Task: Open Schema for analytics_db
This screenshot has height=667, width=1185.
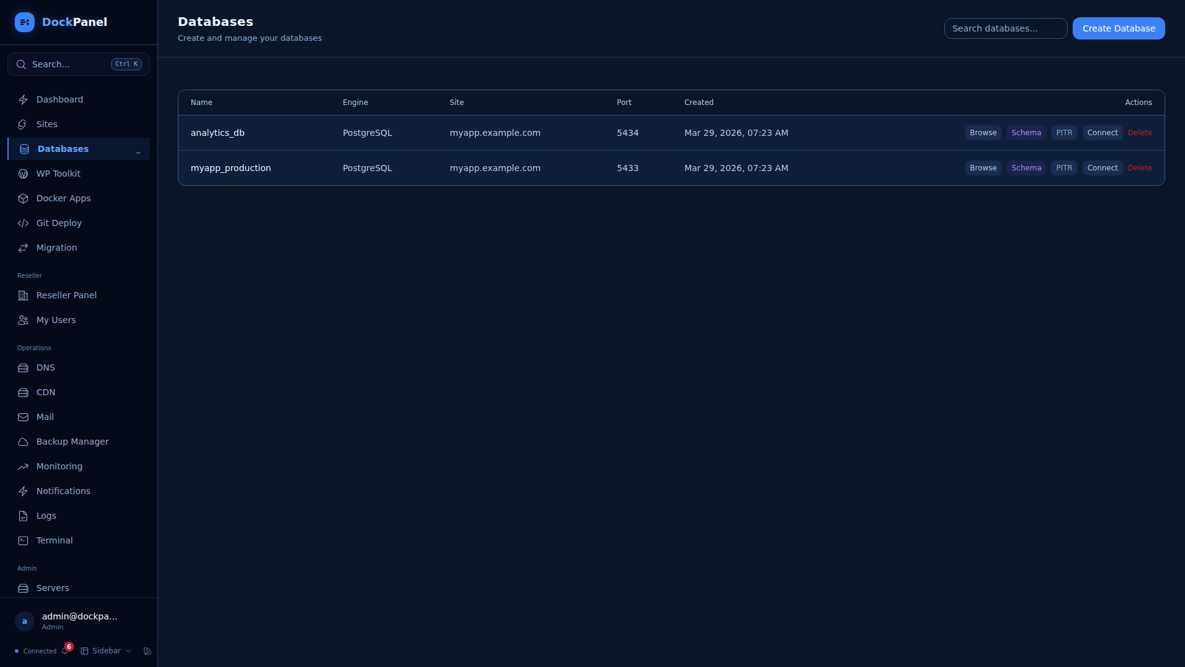Action: click(x=1026, y=133)
